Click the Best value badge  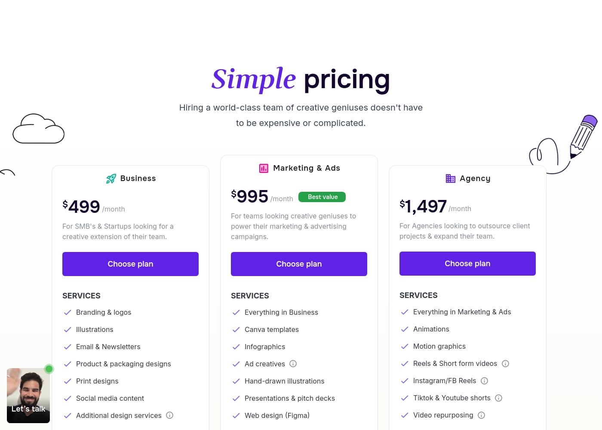click(322, 197)
